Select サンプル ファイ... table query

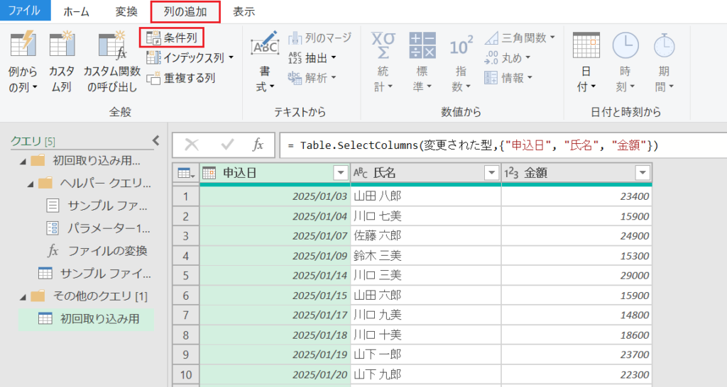pos(94,274)
